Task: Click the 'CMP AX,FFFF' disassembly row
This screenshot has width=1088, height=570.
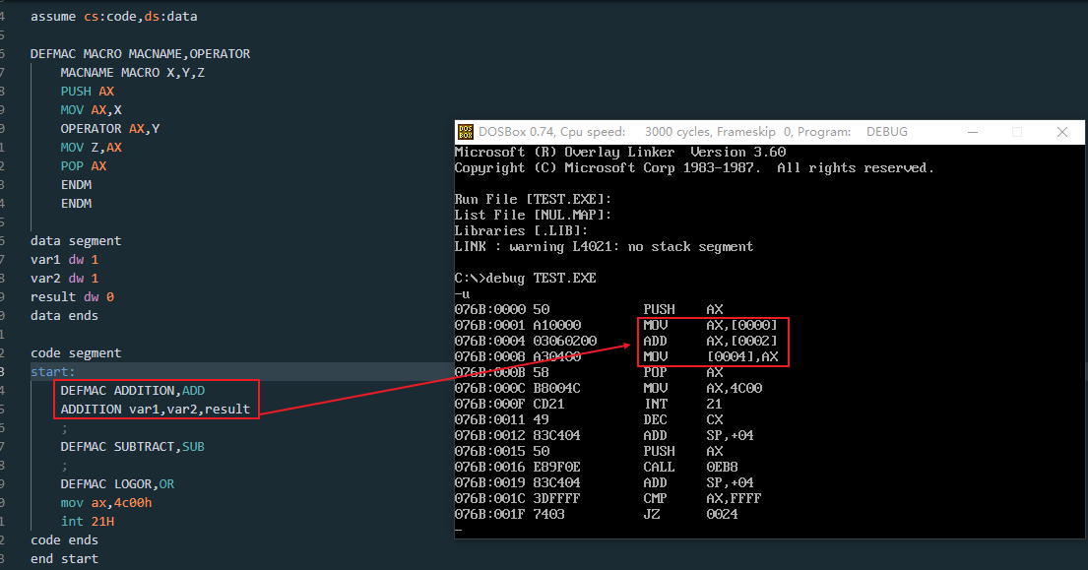Action: [x=608, y=498]
